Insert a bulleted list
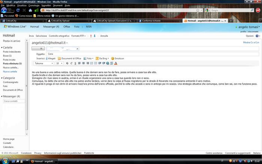Screen dimensions: 262x164 tap(95, 63)
